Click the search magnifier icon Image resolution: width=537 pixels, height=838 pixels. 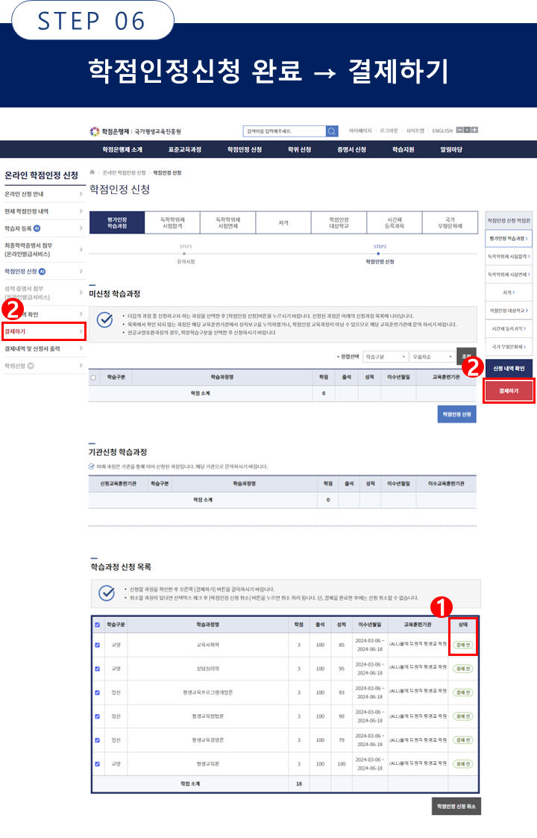332,131
